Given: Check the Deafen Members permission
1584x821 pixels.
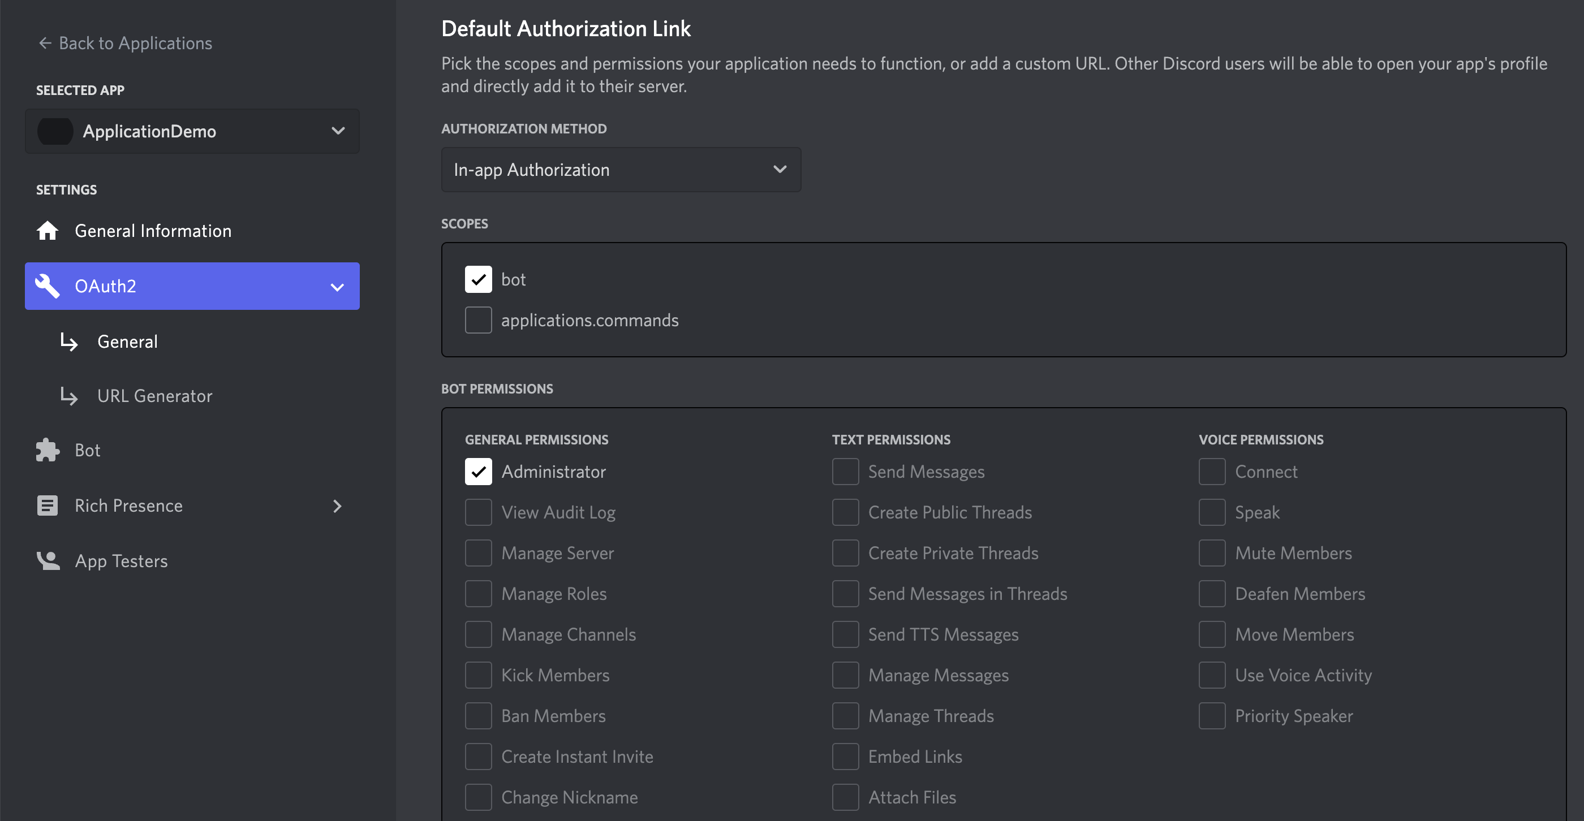Looking at the screenshot, I should click(1212, 594).
